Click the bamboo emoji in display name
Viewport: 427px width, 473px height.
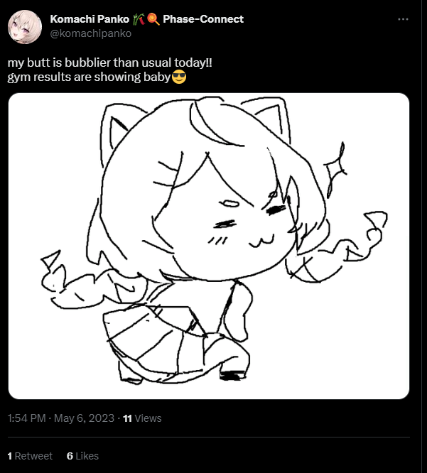139,19
